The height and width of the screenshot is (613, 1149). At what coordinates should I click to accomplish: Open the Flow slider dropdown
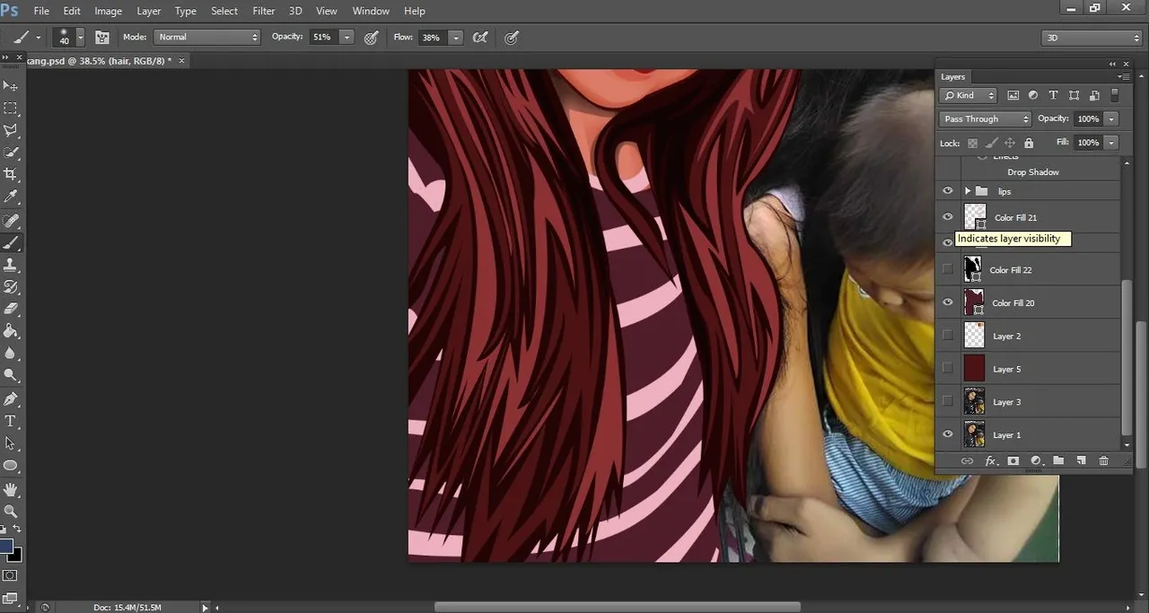(456, 38)
